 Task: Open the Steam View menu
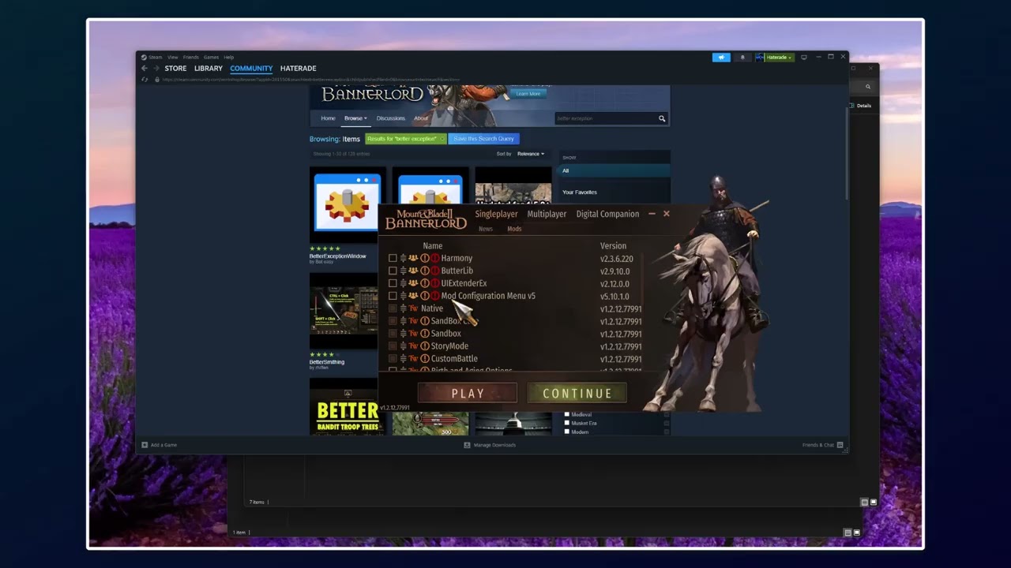coord(172,58)
